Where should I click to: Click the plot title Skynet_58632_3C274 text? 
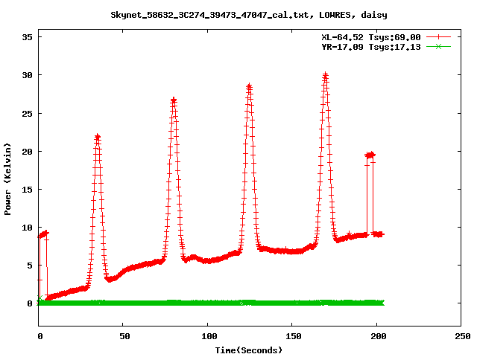(249, 15)
